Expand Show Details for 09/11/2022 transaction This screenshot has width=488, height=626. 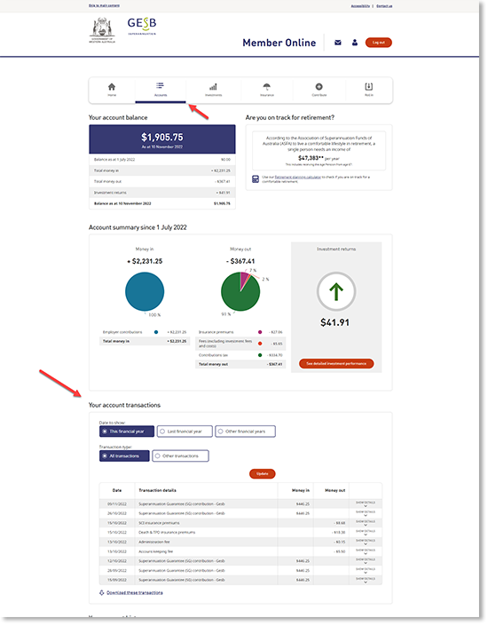pyautogui.click(x=366, y=505)
